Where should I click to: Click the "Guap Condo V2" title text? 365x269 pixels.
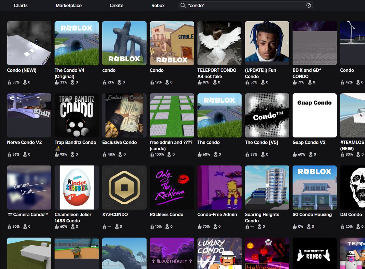(309, 142)
